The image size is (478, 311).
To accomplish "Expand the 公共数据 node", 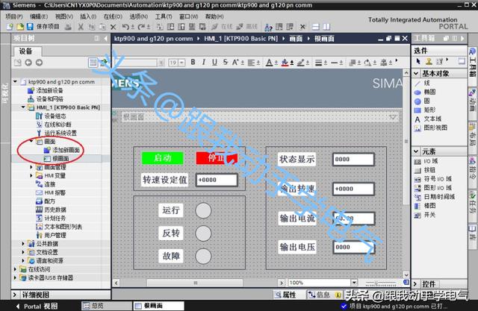I will point(23,243).
